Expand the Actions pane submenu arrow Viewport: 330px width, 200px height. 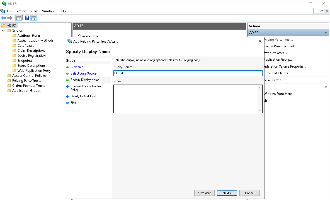[326, 87]
